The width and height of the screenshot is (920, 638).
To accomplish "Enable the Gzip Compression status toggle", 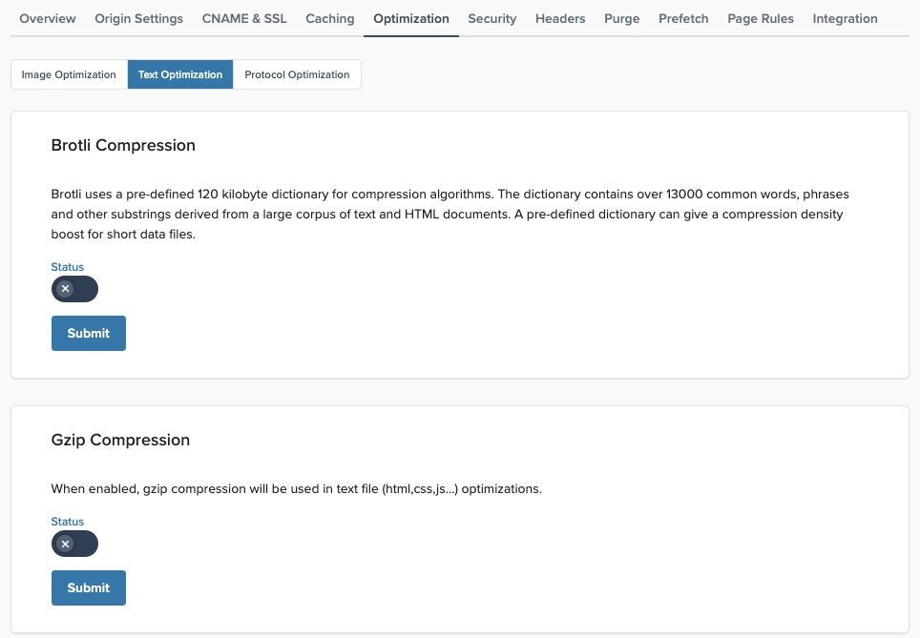I will 74,544.
